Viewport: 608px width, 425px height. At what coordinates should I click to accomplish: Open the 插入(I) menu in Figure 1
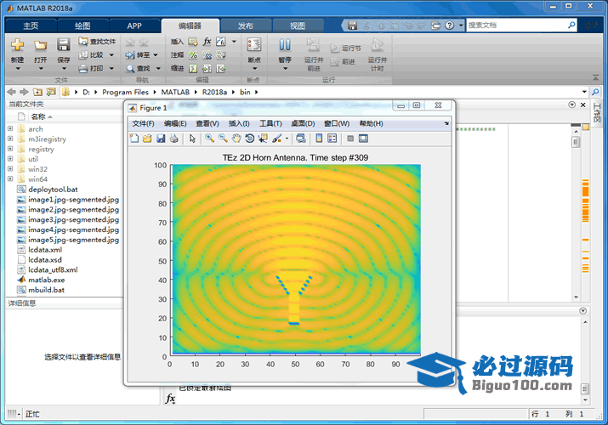(239, 123)
